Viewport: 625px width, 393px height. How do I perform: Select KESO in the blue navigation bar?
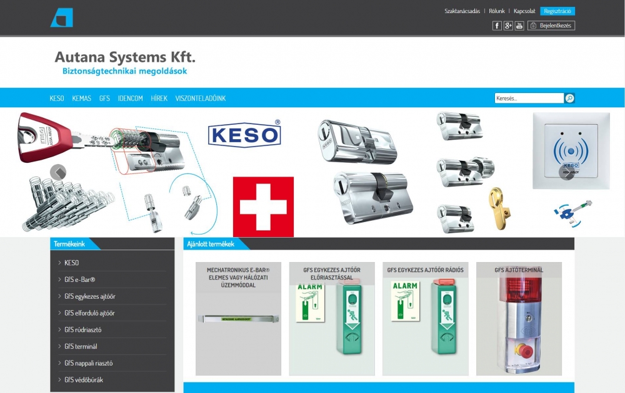57,99
